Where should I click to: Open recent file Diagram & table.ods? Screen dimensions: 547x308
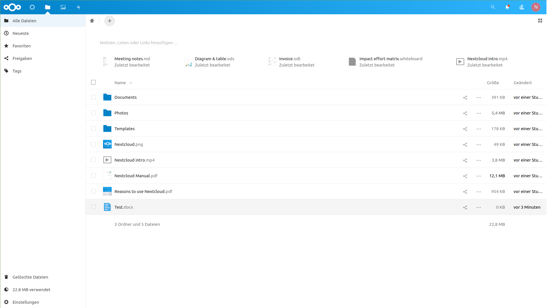click(x=210, y=62)
